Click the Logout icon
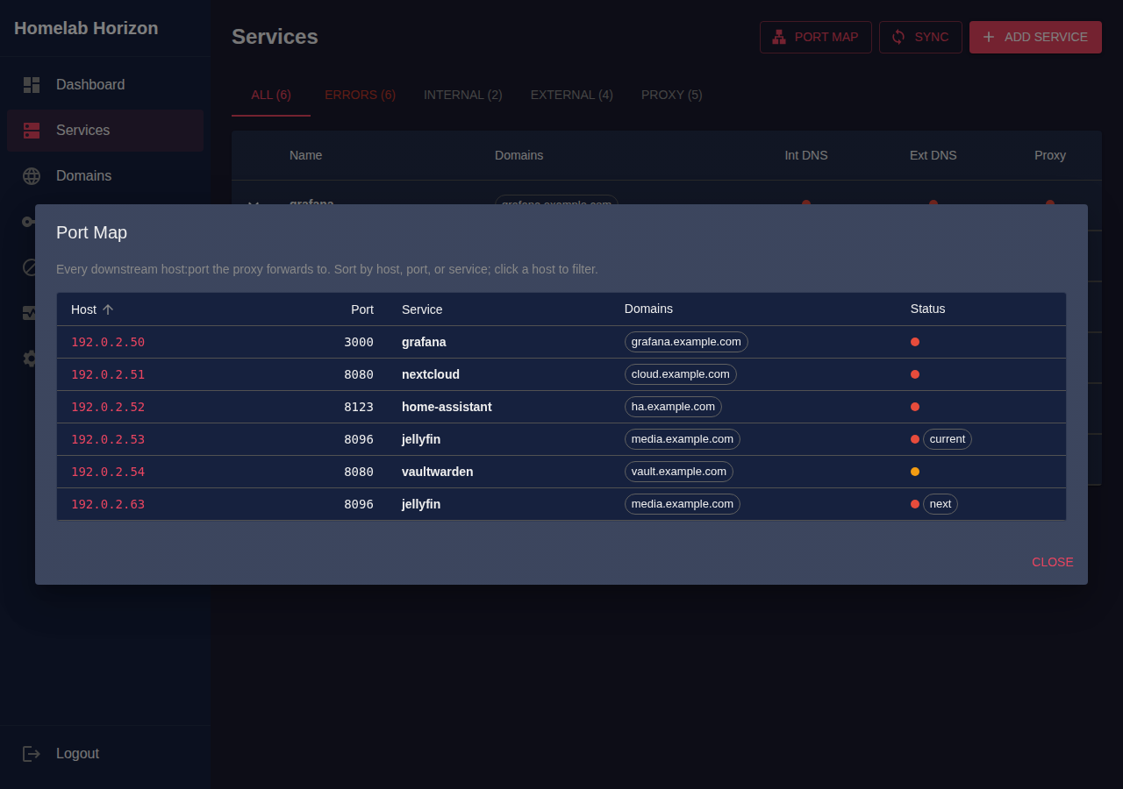1123x789 pixels. (x=32, y=754)
